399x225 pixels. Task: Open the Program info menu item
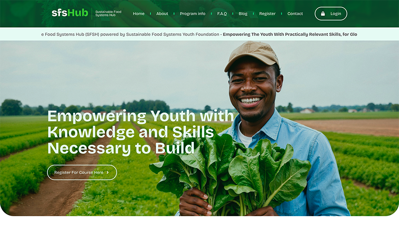(x=192, y=14)
